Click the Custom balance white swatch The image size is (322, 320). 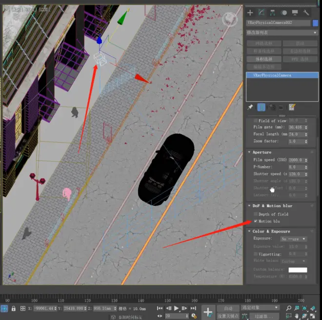[298, 270]
